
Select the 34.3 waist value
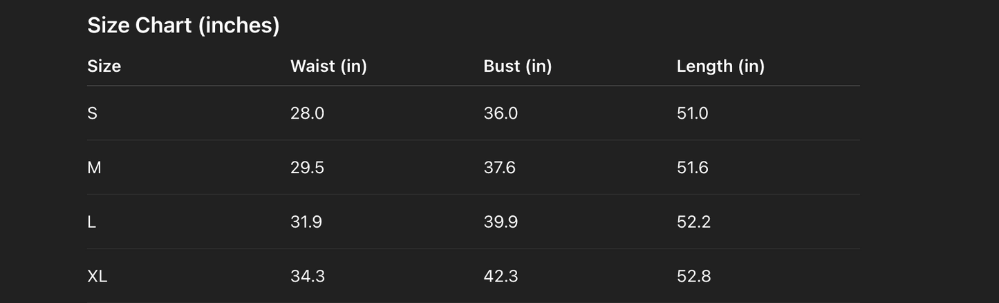tap(308, 277)
